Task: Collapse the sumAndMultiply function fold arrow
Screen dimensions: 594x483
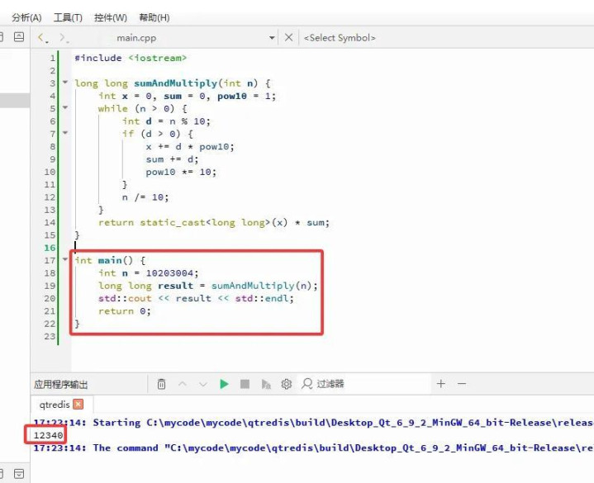Action: click(x=64, y=83)
